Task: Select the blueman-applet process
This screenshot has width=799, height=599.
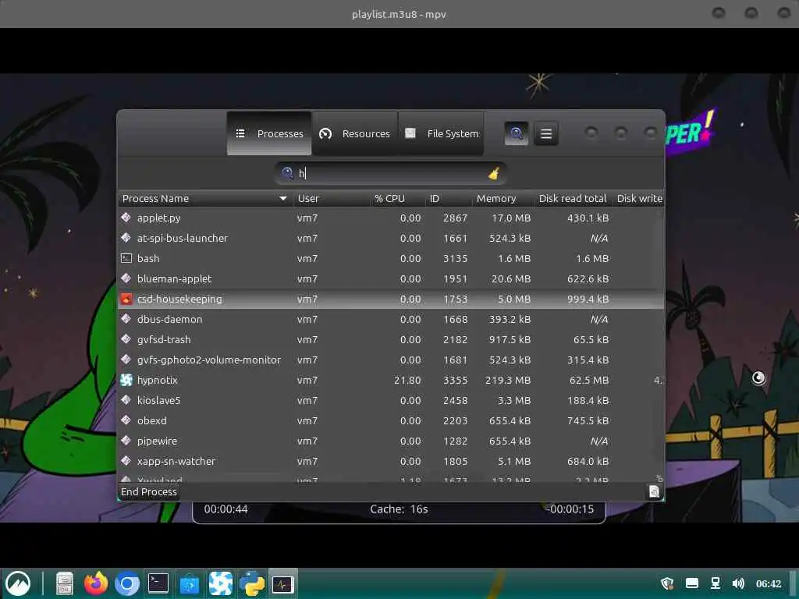Action: coord(391,279)
